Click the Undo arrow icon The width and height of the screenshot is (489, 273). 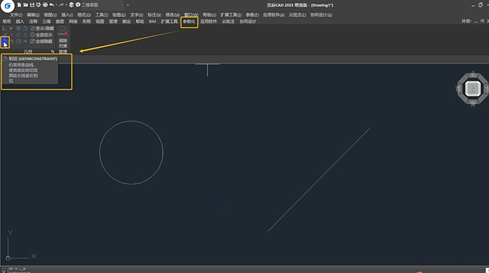[x=51, y=5]
